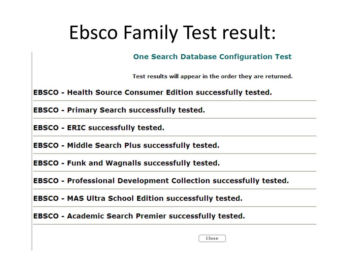Click the divider under Middle Search Plus row
This screenshot has height=259, width=345.
pos(175,153)
